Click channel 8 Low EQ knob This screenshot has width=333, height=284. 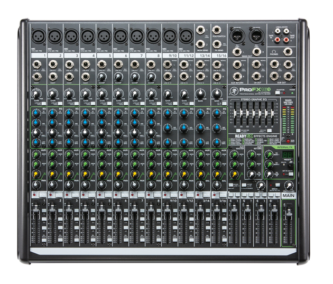tap(151, 142)
